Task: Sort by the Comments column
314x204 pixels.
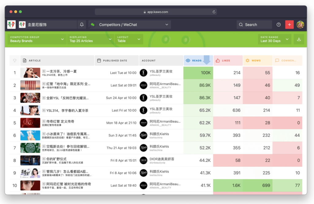Action: pos(287,60)
